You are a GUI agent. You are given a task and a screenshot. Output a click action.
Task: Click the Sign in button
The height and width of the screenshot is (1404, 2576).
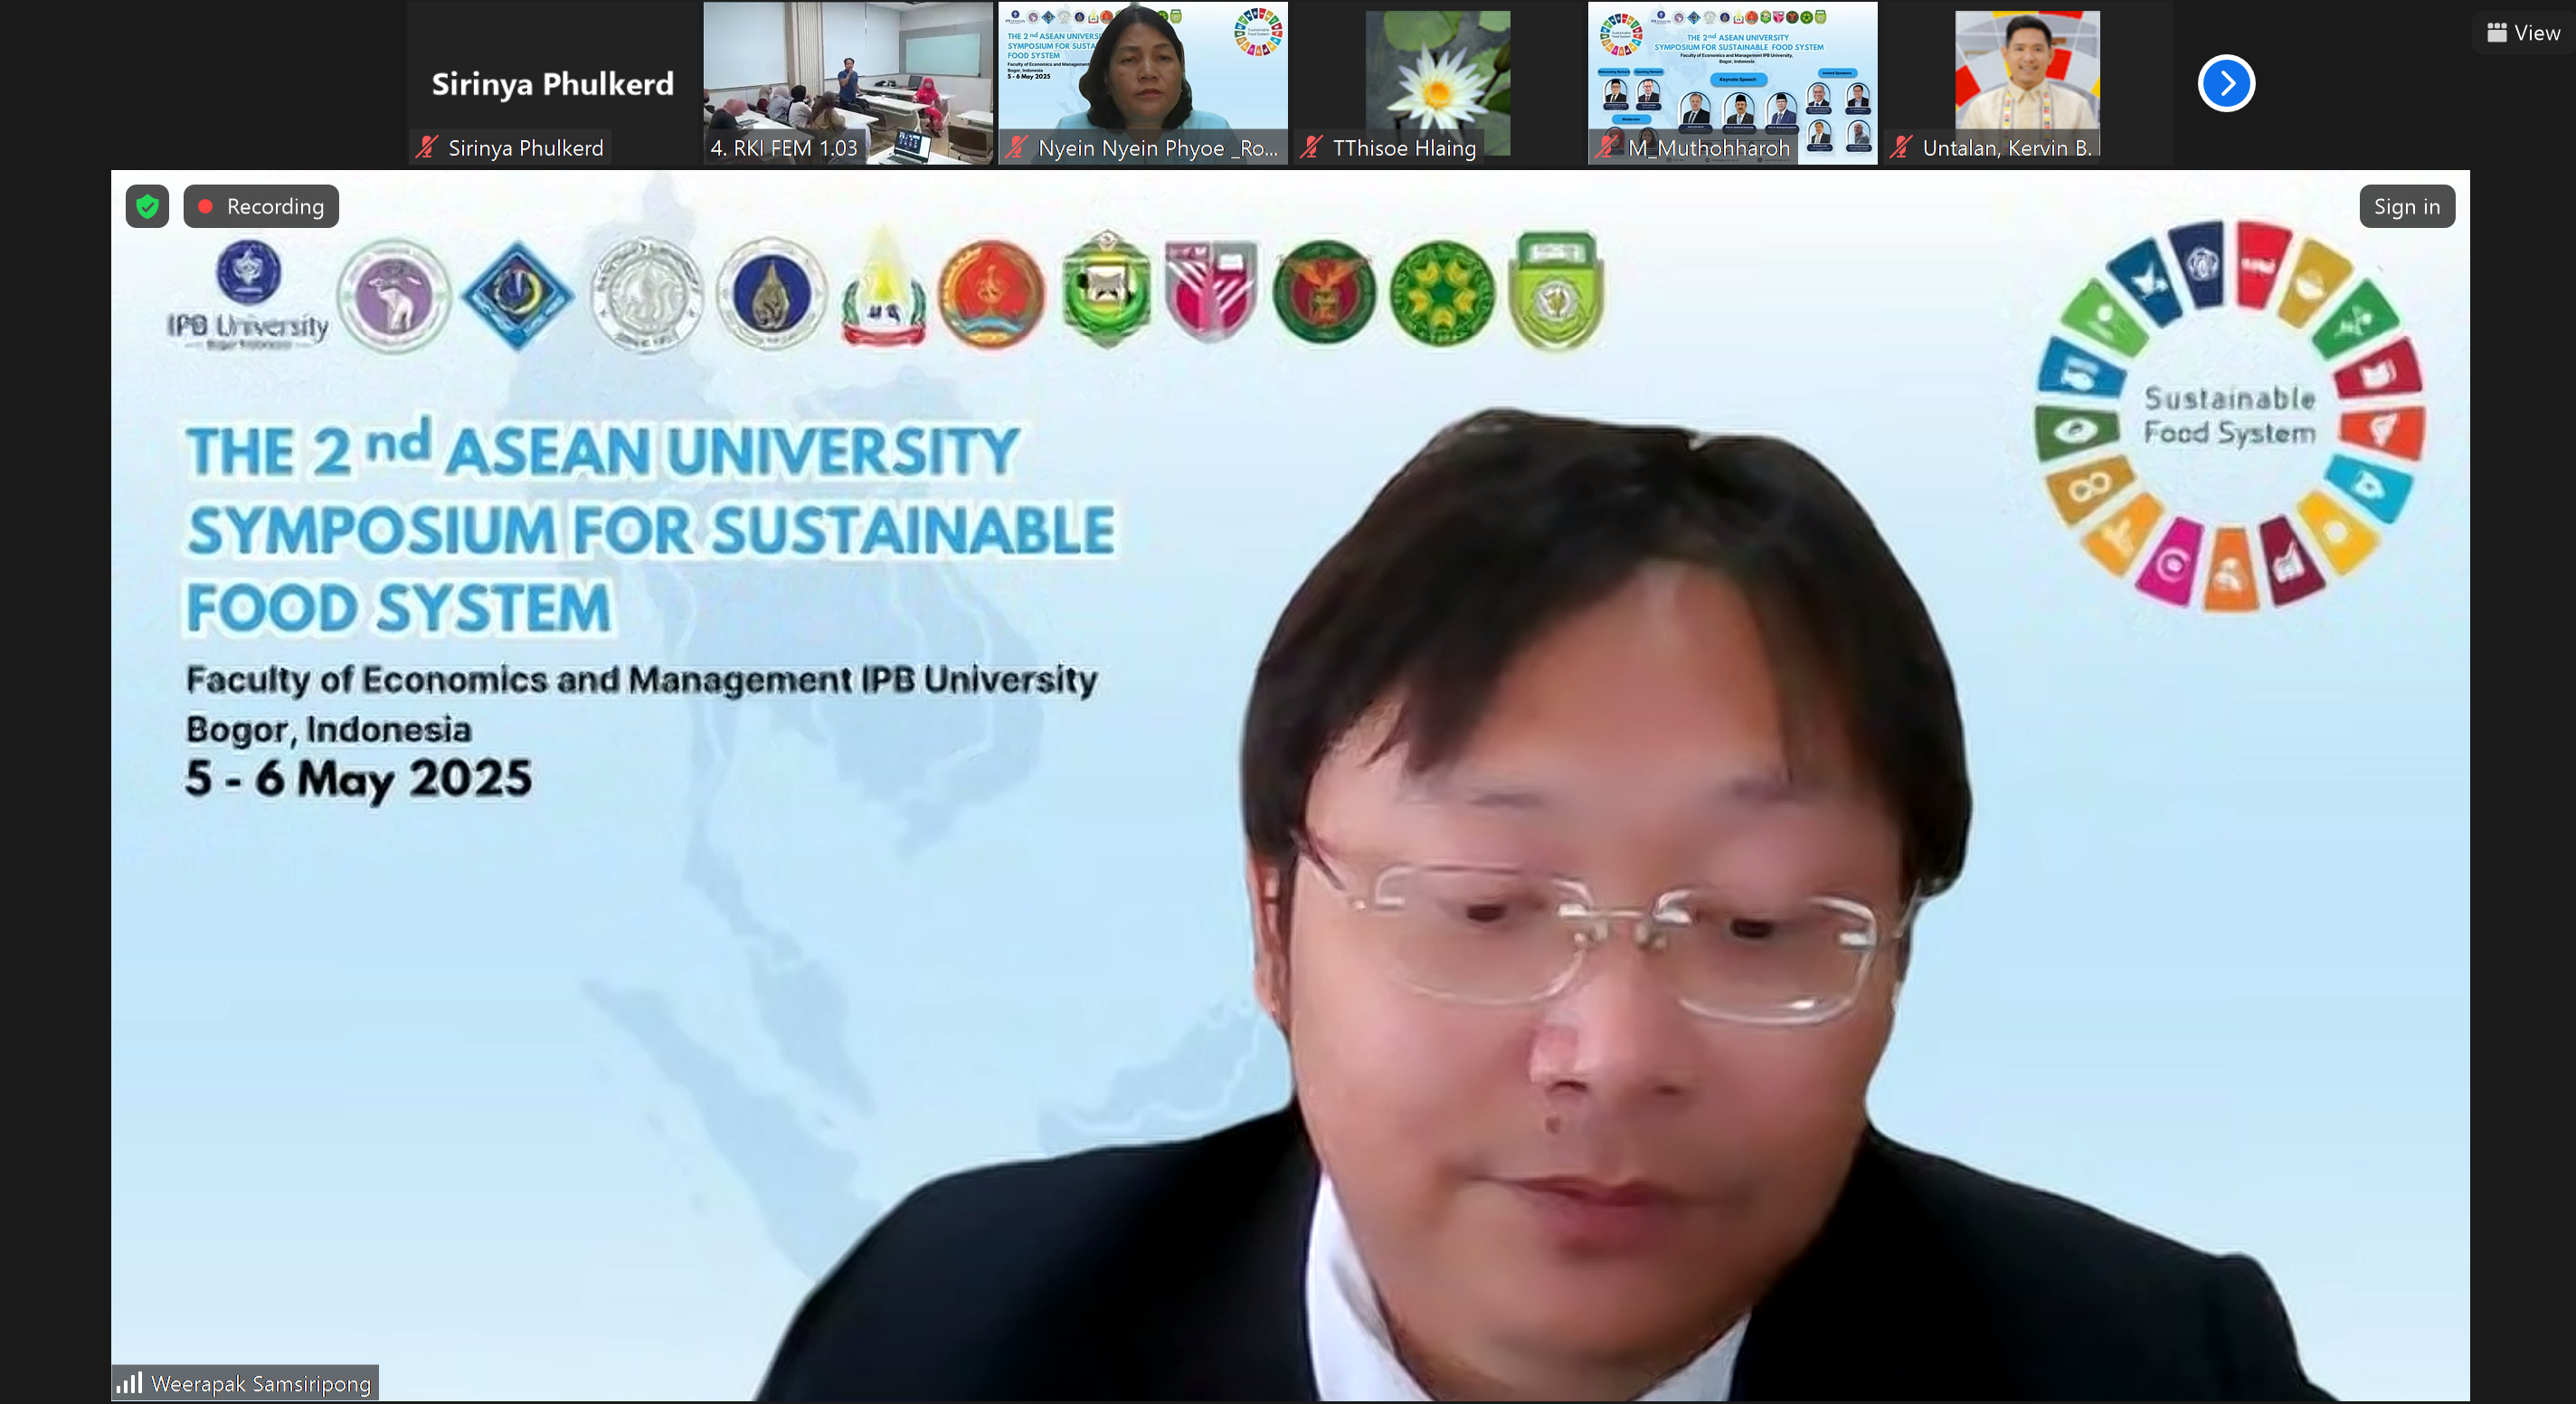tap(2406, 206)
